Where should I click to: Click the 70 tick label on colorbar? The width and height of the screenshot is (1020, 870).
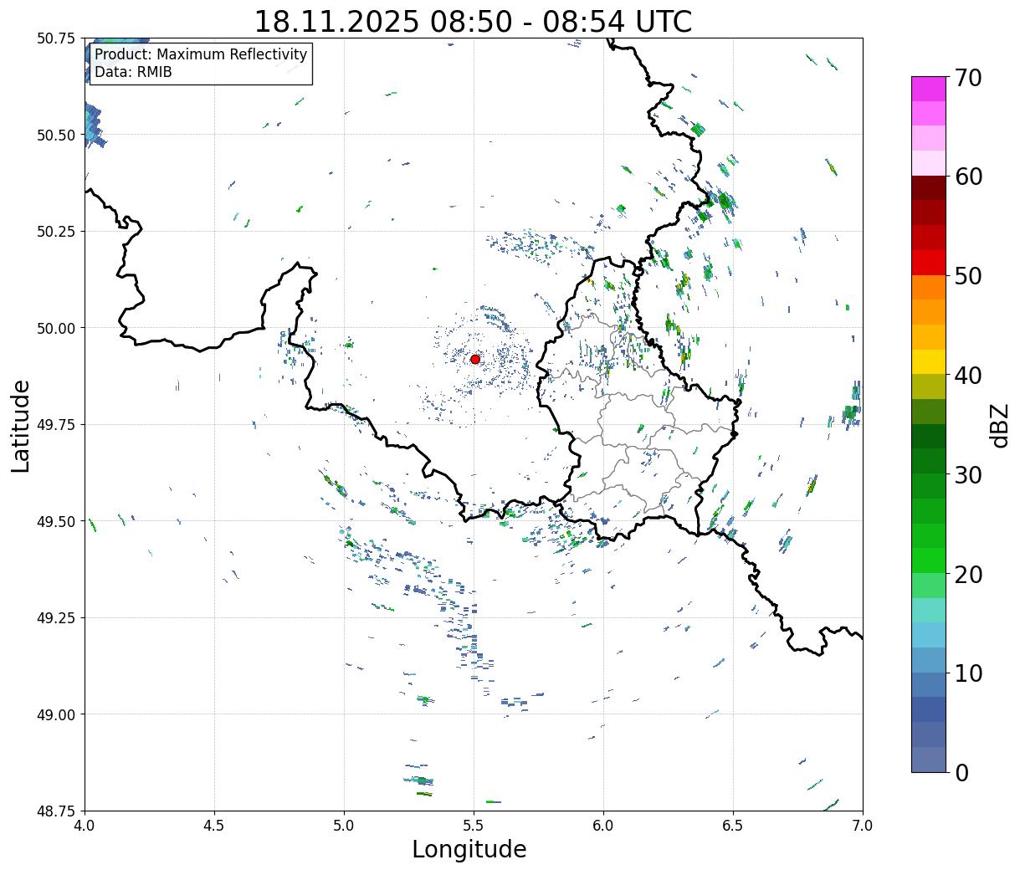click(967, 78)
